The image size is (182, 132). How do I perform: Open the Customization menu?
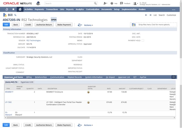[x=93, y=10]
